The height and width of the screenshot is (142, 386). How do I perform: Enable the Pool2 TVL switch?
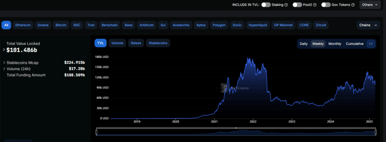coord(297,5)
